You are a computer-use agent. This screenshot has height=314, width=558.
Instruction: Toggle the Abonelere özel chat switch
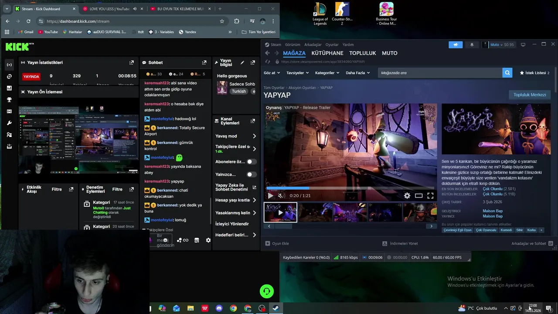coord(251,162)
